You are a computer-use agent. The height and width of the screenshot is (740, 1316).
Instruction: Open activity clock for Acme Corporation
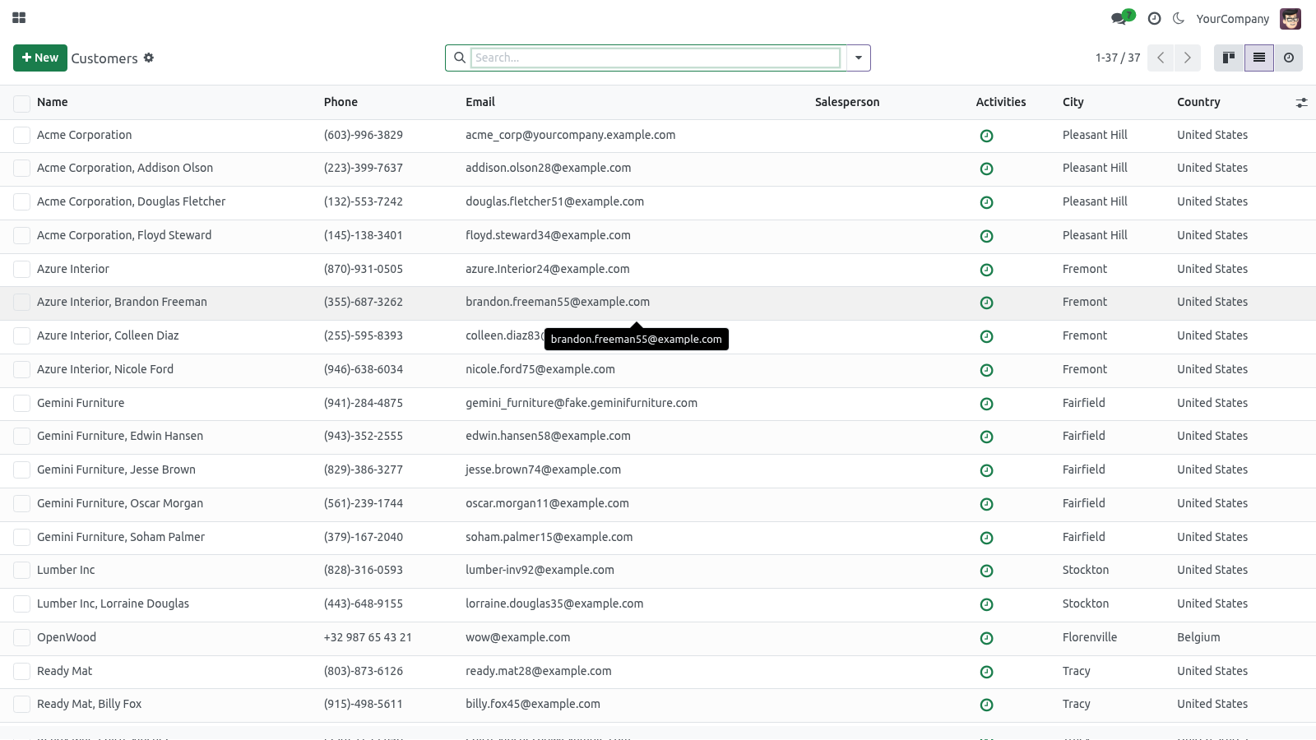pyautogui.click(x=987, y=136)
